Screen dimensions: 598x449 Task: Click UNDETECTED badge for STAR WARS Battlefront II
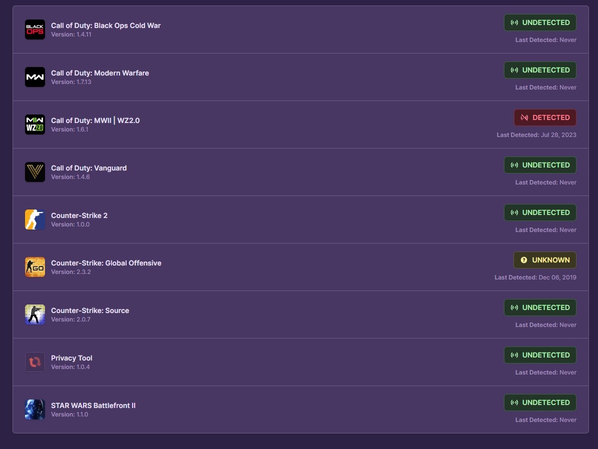click(x=540, y=402)
